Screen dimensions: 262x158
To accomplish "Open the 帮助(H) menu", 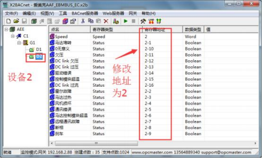I will 148,13.
